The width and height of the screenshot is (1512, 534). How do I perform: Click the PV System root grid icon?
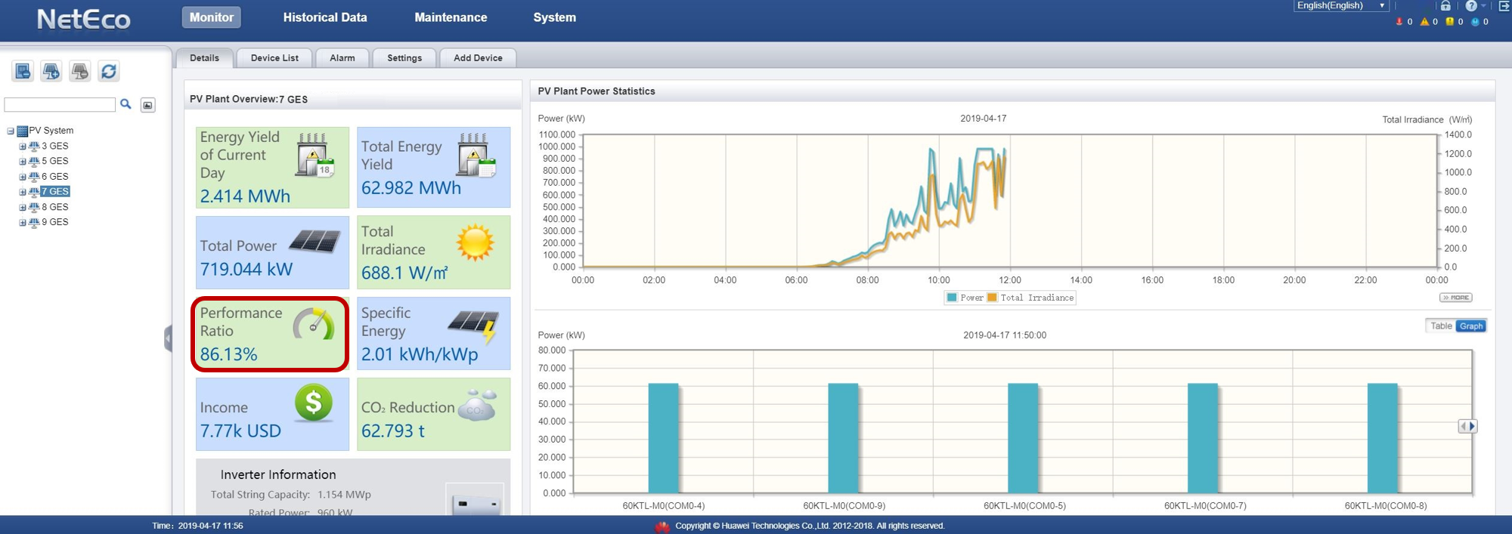[x=23, y=131]
